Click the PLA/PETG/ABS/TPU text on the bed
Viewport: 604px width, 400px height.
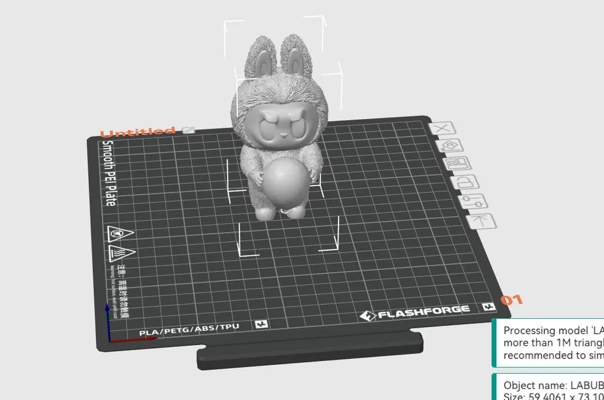pyautogui.click(x=189, y=330)
